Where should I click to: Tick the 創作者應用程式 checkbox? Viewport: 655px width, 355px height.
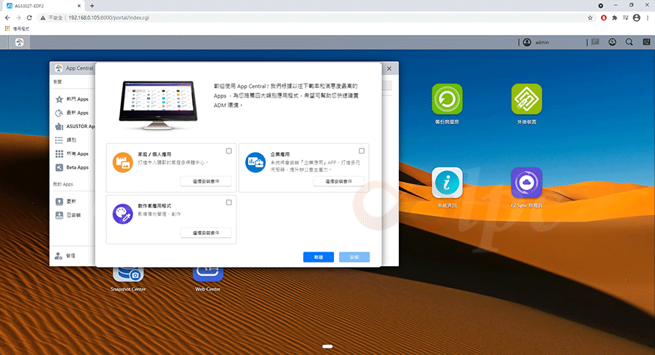click(x=229, y=202)
